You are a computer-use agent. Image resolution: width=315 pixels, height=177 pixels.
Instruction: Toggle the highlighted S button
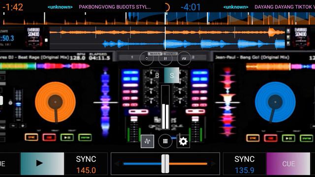tap(172, 75)
